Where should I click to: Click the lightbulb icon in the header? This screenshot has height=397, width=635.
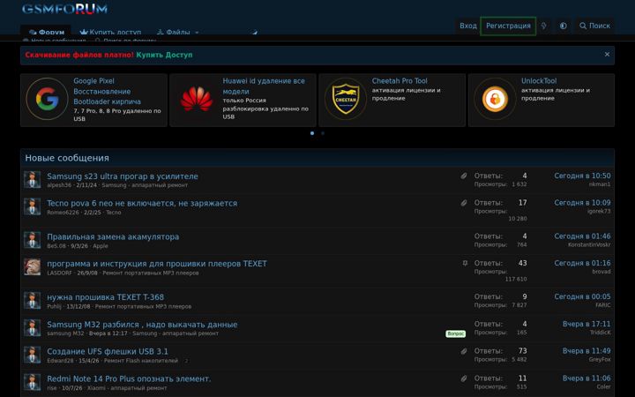click(544, 26)
